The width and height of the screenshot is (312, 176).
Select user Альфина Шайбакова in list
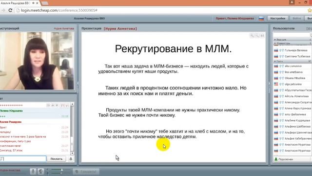(x=297, y=127)
